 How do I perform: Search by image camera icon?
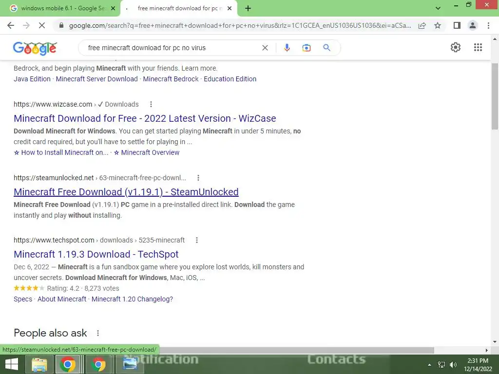[307, 48]
